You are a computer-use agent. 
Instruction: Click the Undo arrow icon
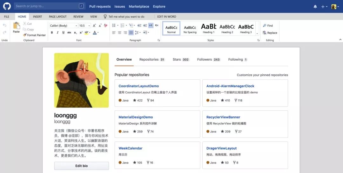click(4, 26)
